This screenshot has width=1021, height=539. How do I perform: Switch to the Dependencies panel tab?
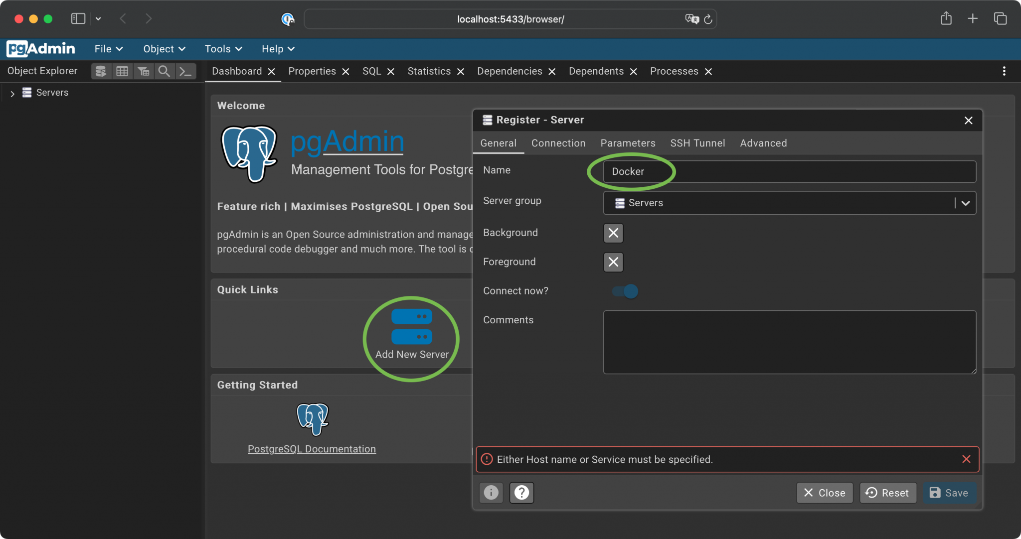click(x=510, y=71)
